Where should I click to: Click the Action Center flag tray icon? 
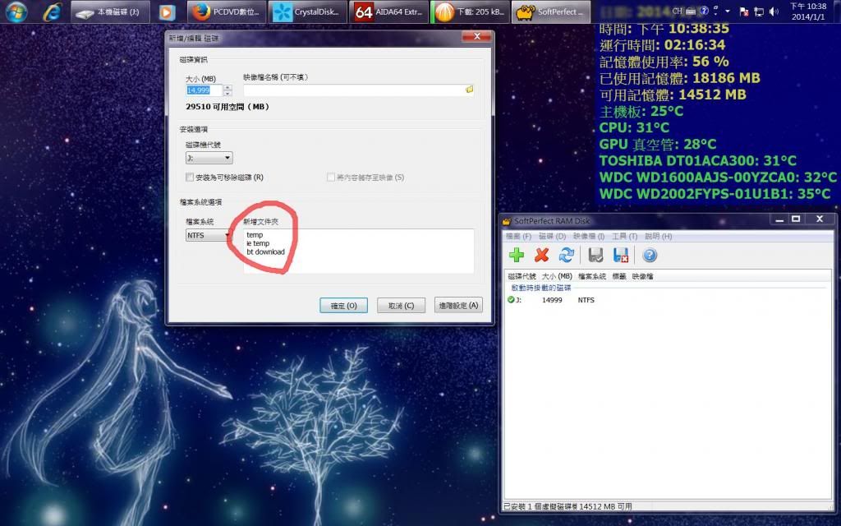click(x=744, y=12)
